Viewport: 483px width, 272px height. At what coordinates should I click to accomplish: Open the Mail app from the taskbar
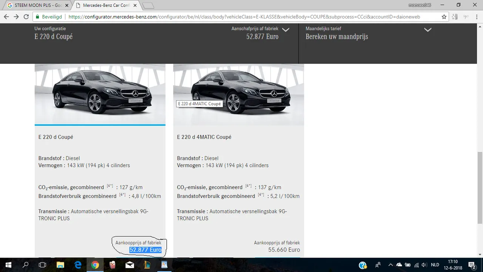130,265
